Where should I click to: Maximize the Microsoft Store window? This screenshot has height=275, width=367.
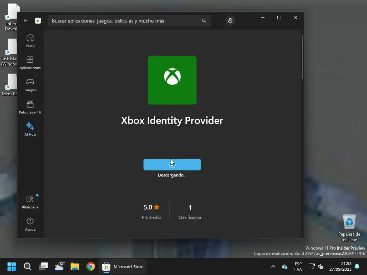(279, 18)
